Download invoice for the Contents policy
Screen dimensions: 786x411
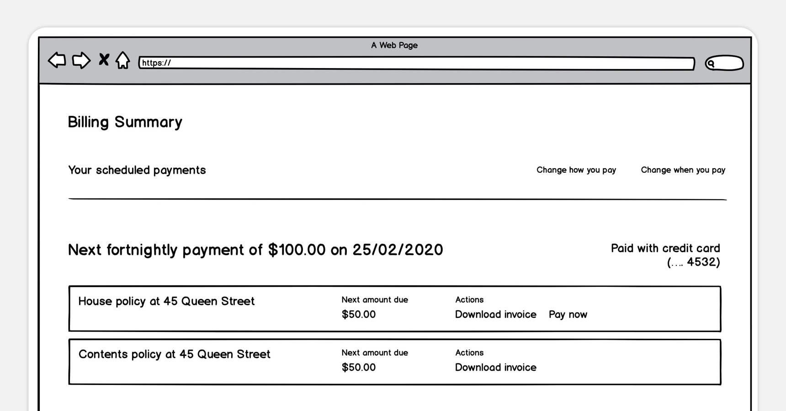pyautogui.click(x=495, y=368)
